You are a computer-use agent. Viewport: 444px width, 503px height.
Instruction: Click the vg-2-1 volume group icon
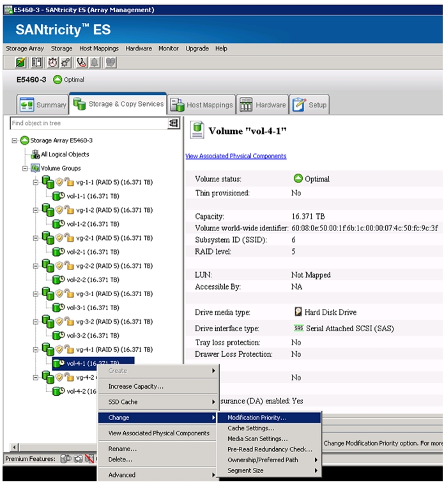coord(48,237)
